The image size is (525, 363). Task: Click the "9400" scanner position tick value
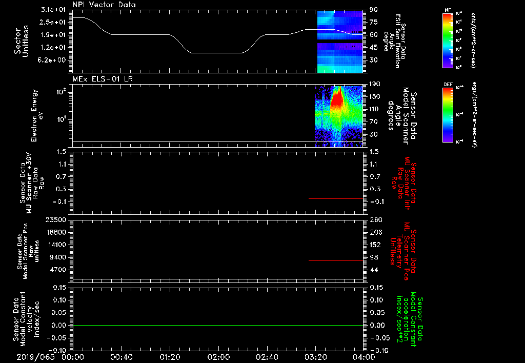coord(57,257)
